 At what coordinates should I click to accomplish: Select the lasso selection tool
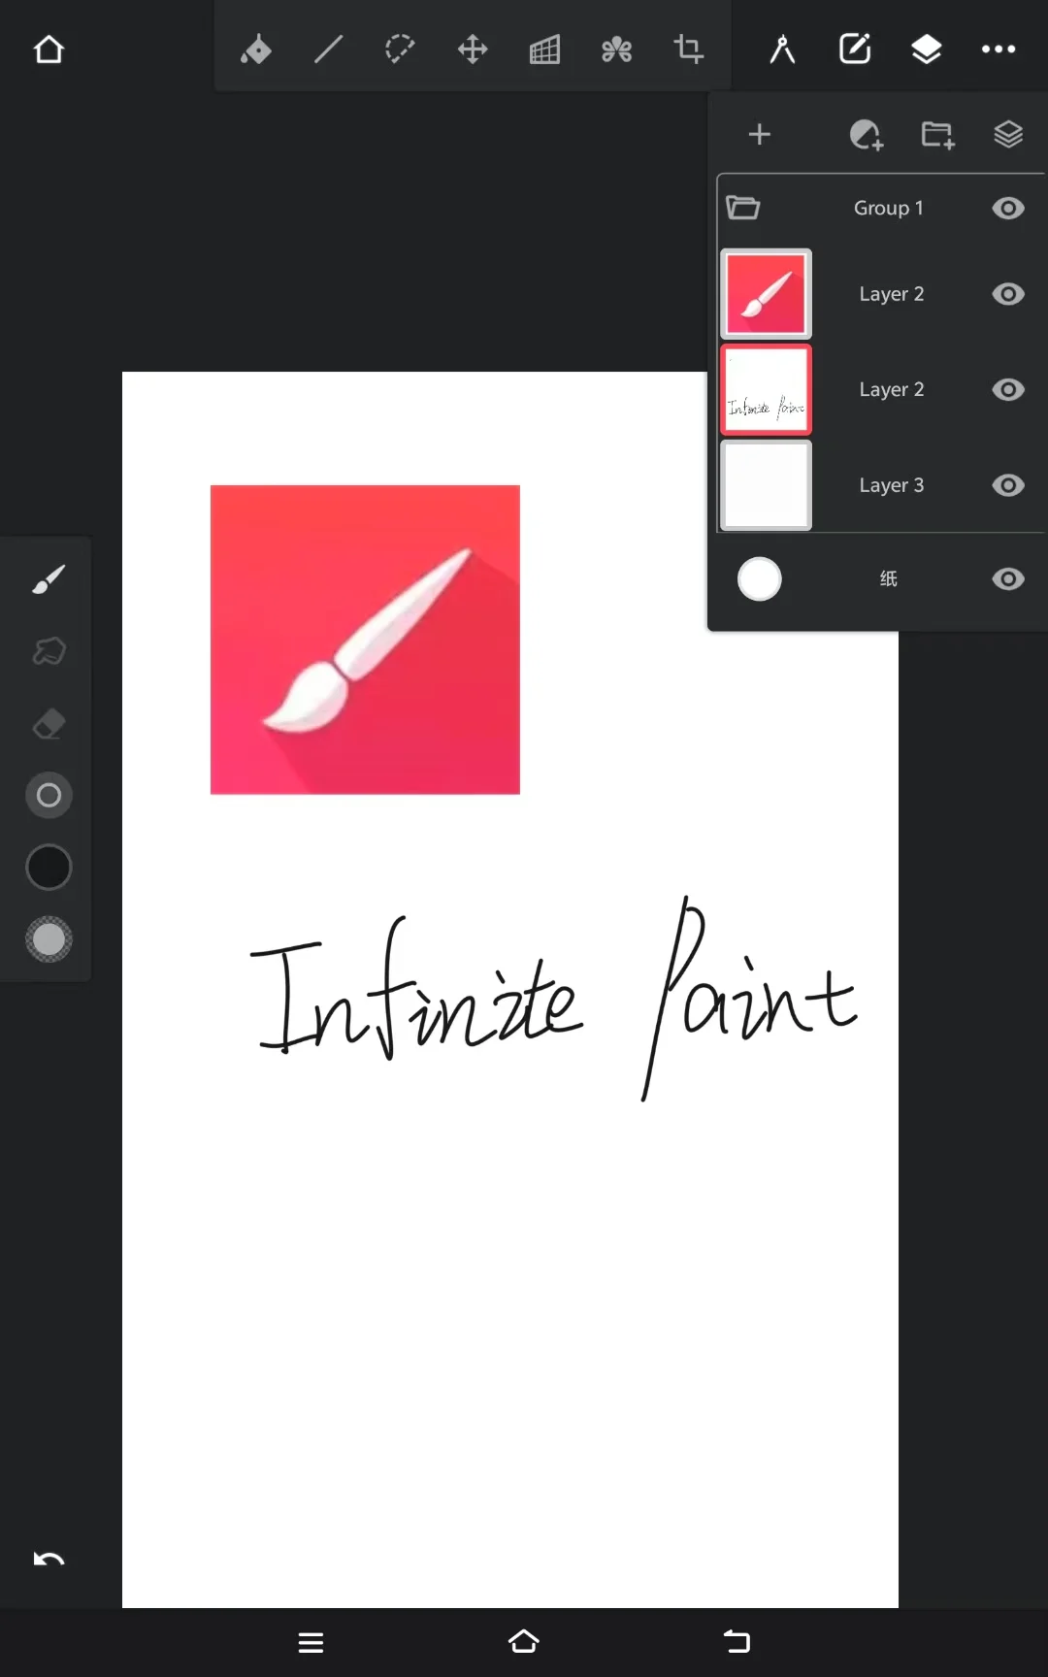tap(400, 49)
